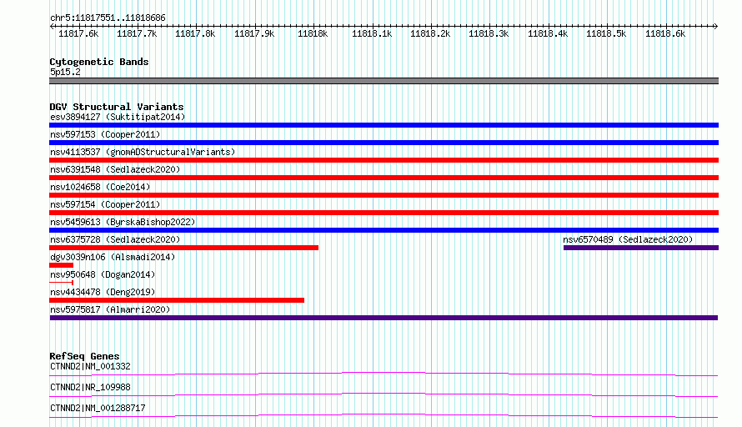The width and height of the screenshot is (742, 427).
Task: Click the 11817.9k ruler tick label
Action: coord(254,34)
